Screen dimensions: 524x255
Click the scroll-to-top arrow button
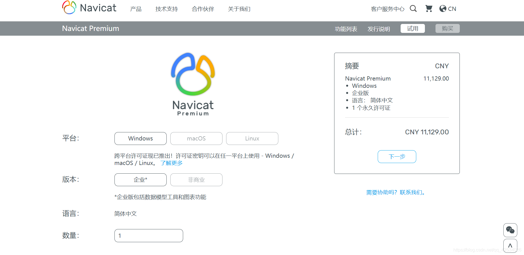pos(510,246)
